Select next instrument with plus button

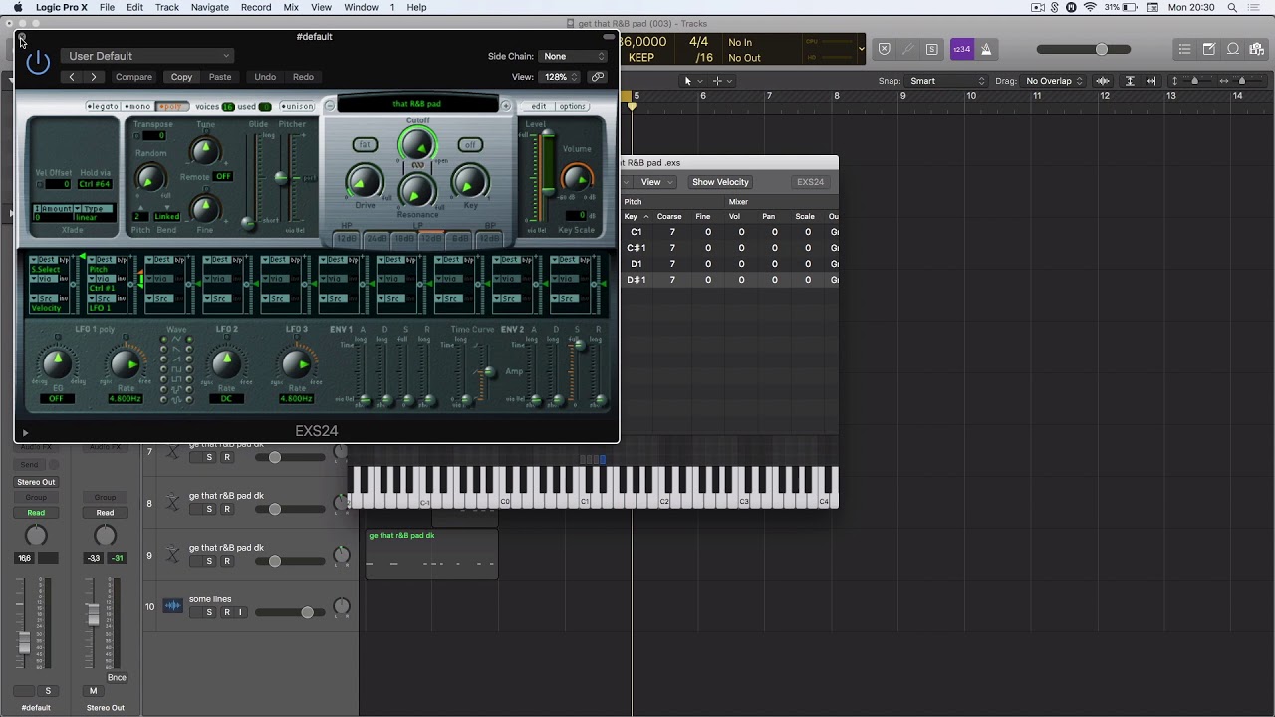506,106
